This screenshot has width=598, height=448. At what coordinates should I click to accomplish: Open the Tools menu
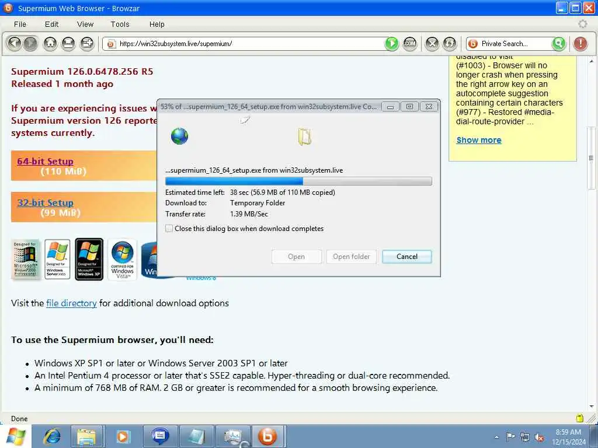[x=120, y=24]
